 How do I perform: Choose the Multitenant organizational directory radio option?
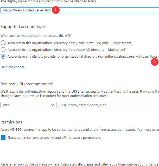pos(3,49)
